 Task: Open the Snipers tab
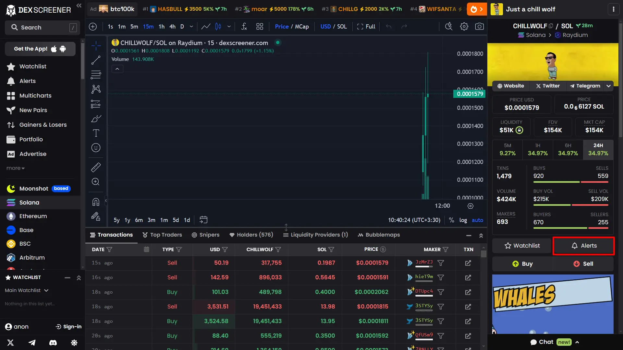coord(206,235)
